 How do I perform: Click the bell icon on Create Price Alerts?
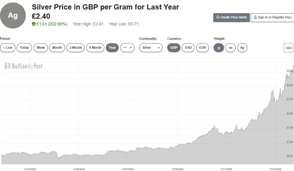pos(218,17)
